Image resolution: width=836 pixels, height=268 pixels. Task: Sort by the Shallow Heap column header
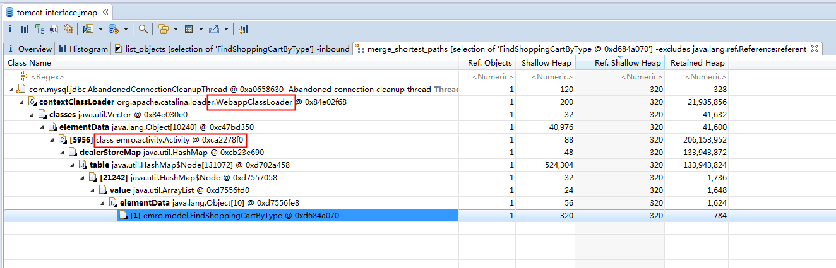pos(546,63)
